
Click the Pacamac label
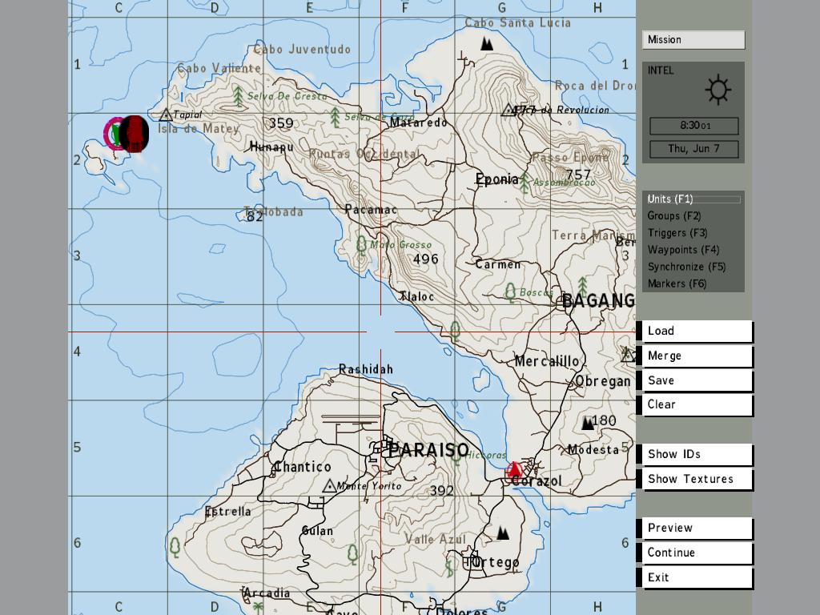pos(371,210)
